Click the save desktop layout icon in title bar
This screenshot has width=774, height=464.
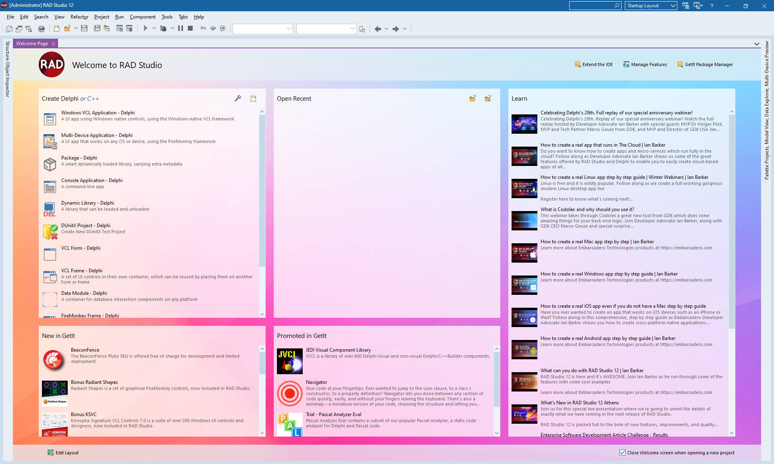tap(685, 6)
